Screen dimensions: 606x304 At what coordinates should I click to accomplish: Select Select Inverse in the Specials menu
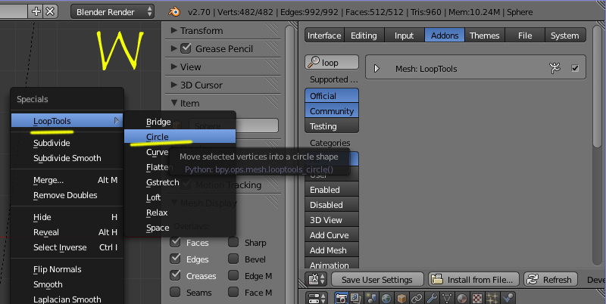tap(67, 247)
